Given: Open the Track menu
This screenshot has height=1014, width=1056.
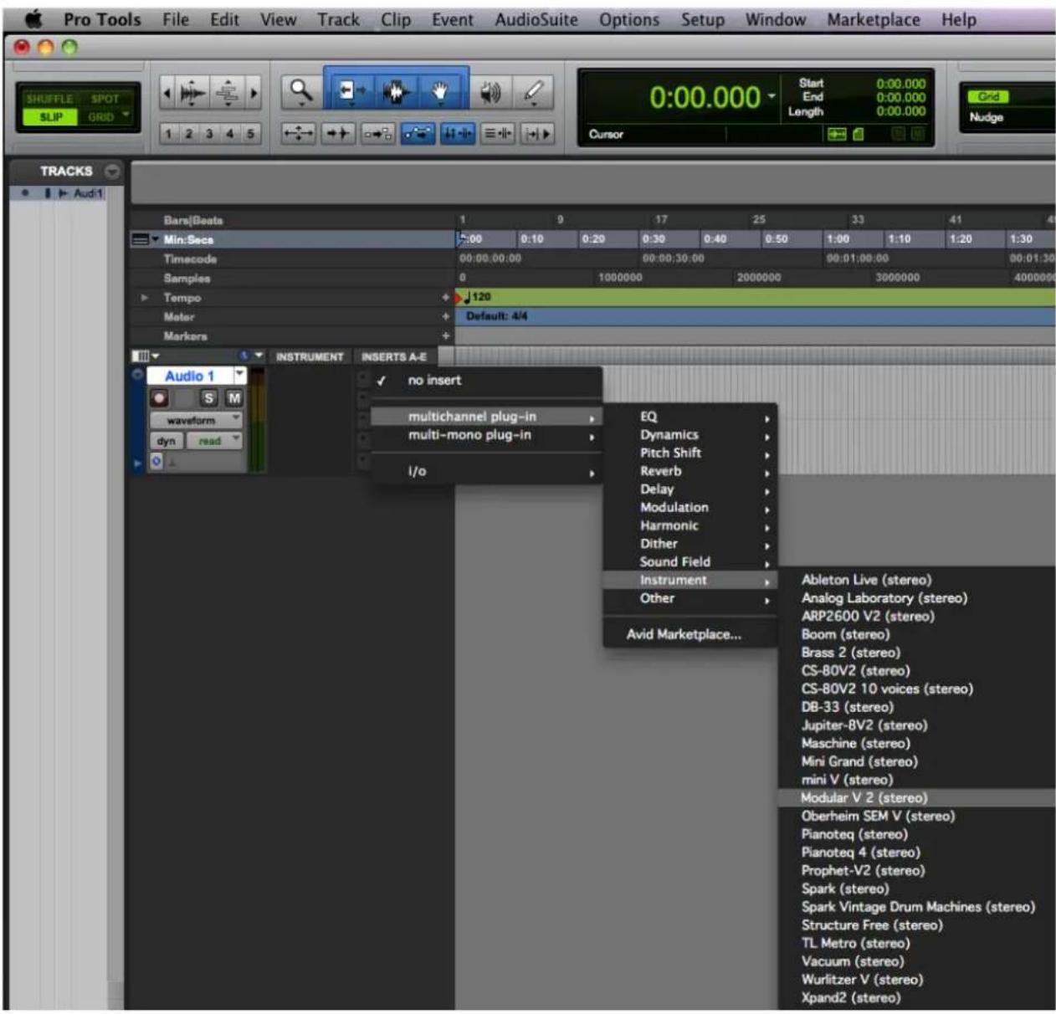Looking at the screenshot, I should [x=338, y=19].
